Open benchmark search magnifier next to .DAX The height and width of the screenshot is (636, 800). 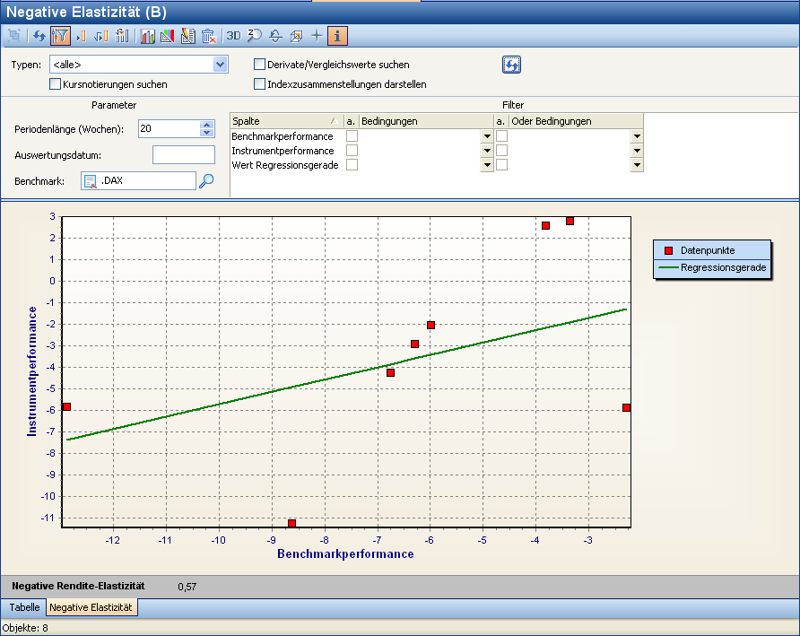click(x=206, y=181)
